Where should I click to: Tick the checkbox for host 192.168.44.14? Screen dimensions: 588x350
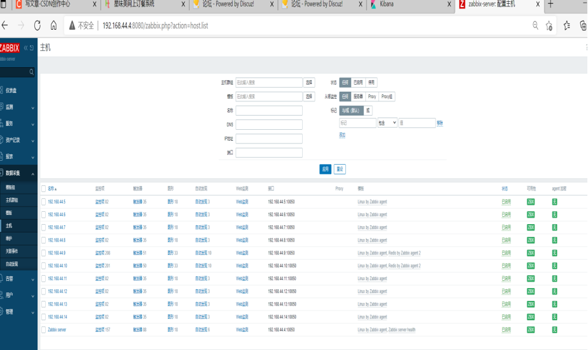pos(43,317)
